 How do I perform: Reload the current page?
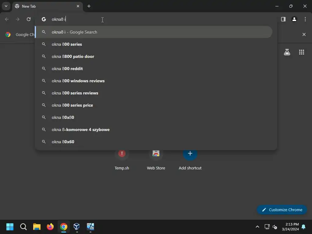click(x=29, y=19)
